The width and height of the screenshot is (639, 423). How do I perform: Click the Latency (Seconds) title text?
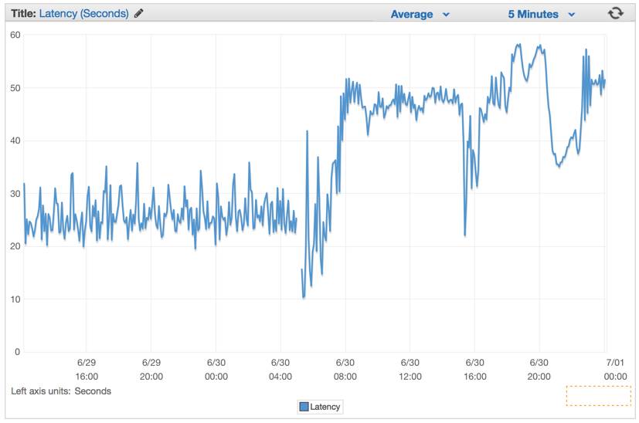click(x=84, y=13)
